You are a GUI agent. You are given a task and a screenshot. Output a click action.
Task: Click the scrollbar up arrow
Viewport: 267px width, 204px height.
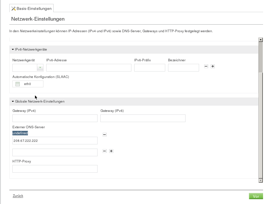pyautogui.click(x=261, y=40)
